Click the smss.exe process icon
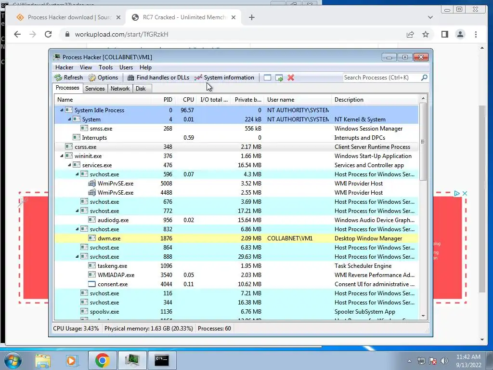The width and height of the screenshot is (493, 370). [84, 128]
